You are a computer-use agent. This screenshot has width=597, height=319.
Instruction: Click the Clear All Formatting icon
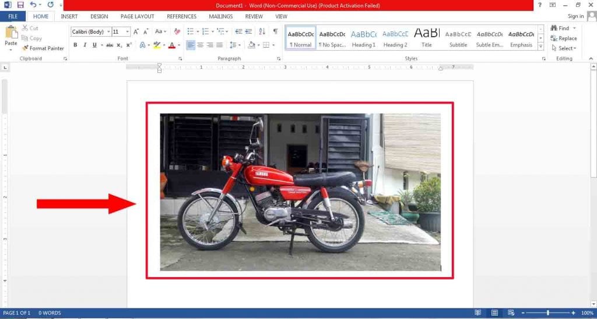tap(177, 31)
